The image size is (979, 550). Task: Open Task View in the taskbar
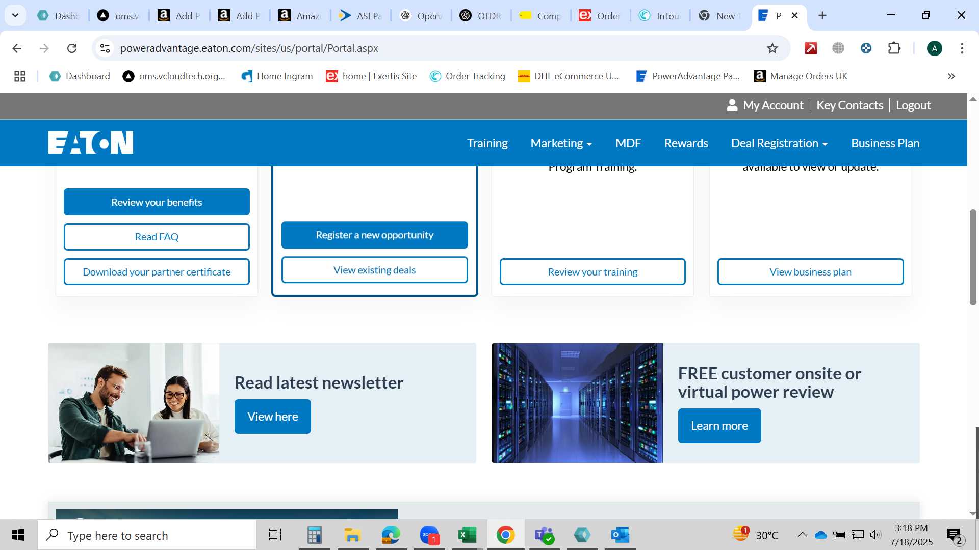[x=275, y=535]
